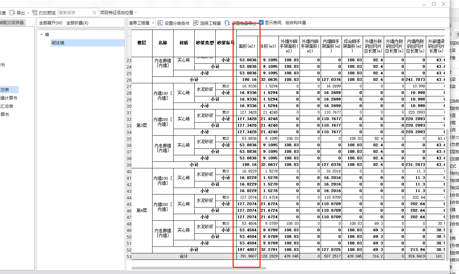Click total volume value 128.2829

pyautogui.click(x=268, y=256)
